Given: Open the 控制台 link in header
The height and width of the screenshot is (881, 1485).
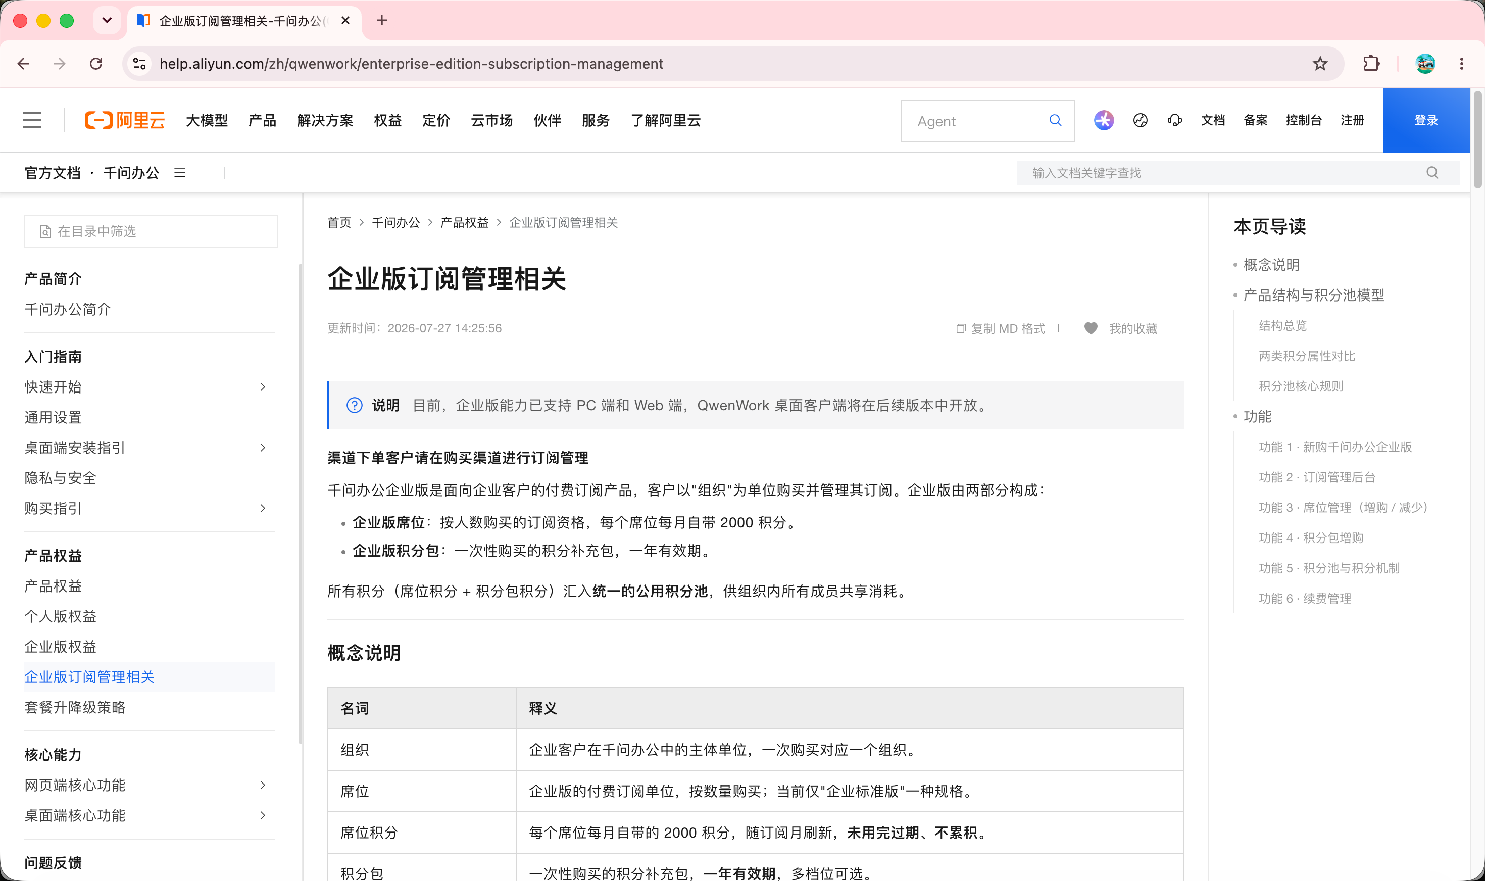Looking at the screenshot, I should tap(1304, 121).
